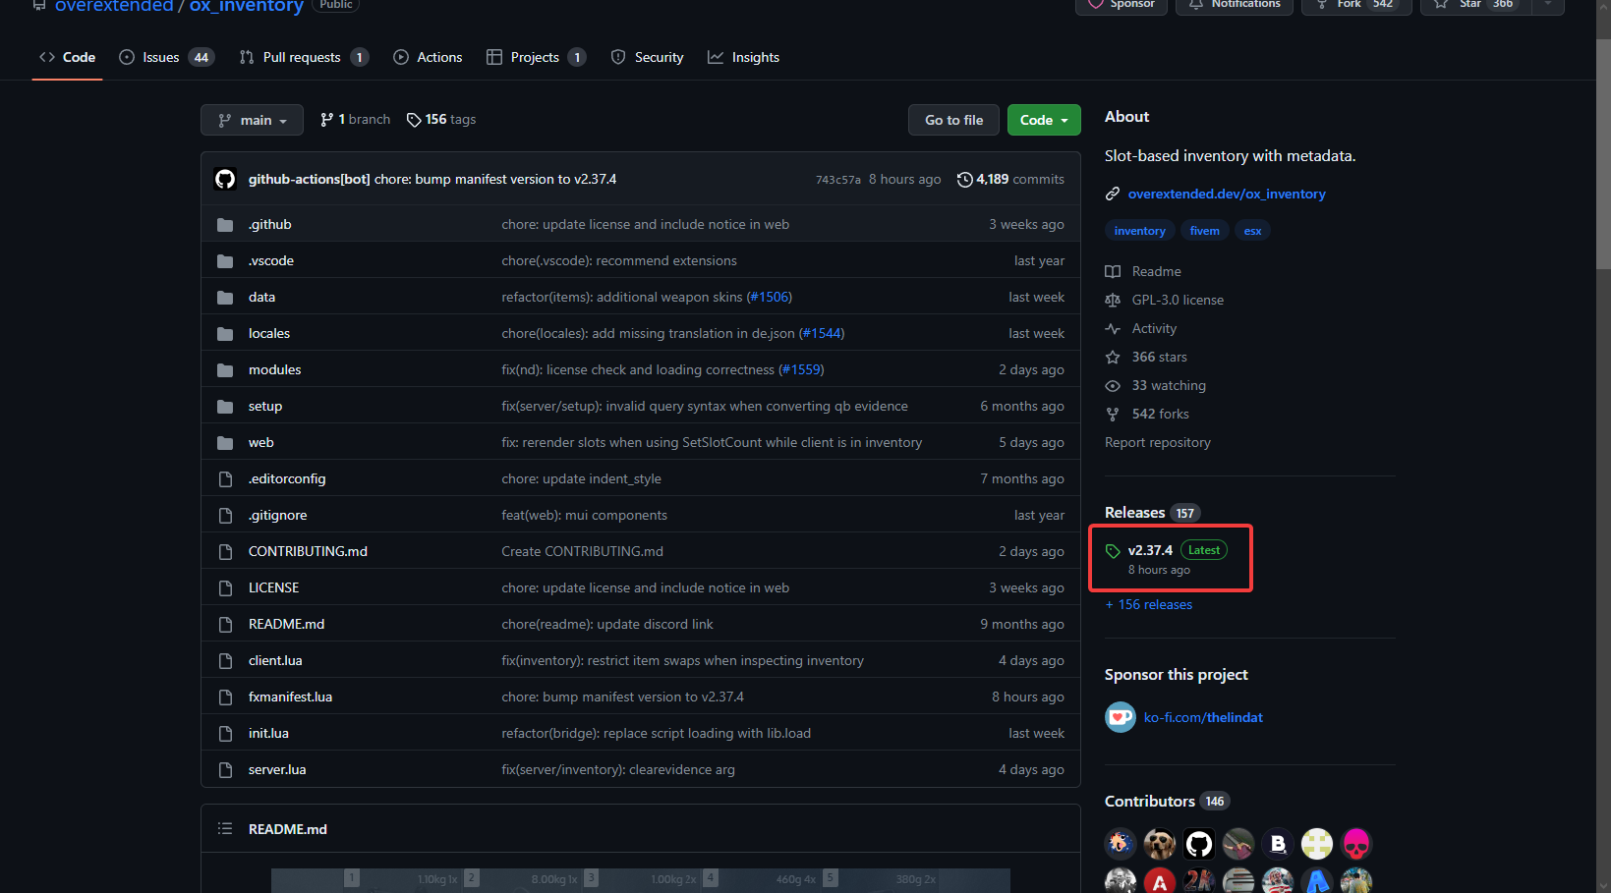1611x893 pixels.
Task: Click the Sponsor button
Action: coord(1122,5)
